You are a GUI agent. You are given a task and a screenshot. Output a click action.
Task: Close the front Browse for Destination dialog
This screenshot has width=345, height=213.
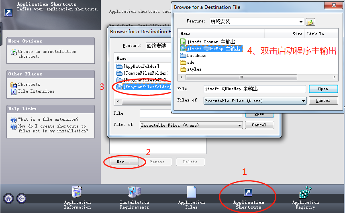click(334, 5)
